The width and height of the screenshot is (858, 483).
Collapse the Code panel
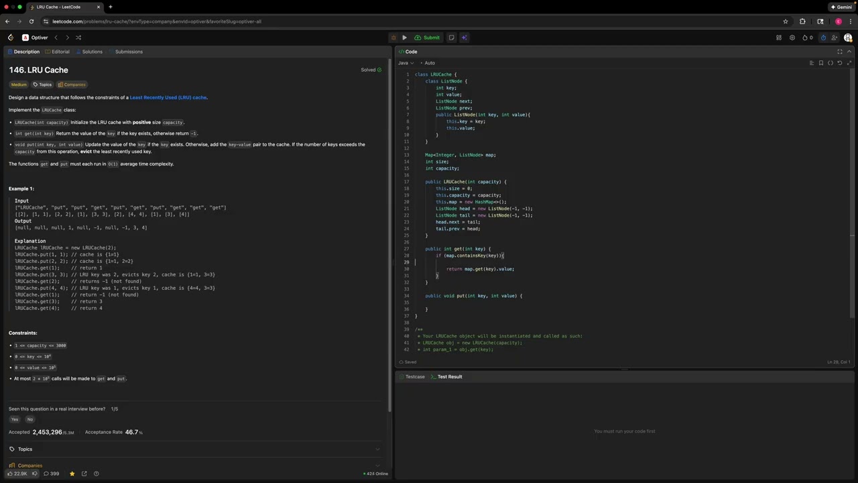[849, 52]
